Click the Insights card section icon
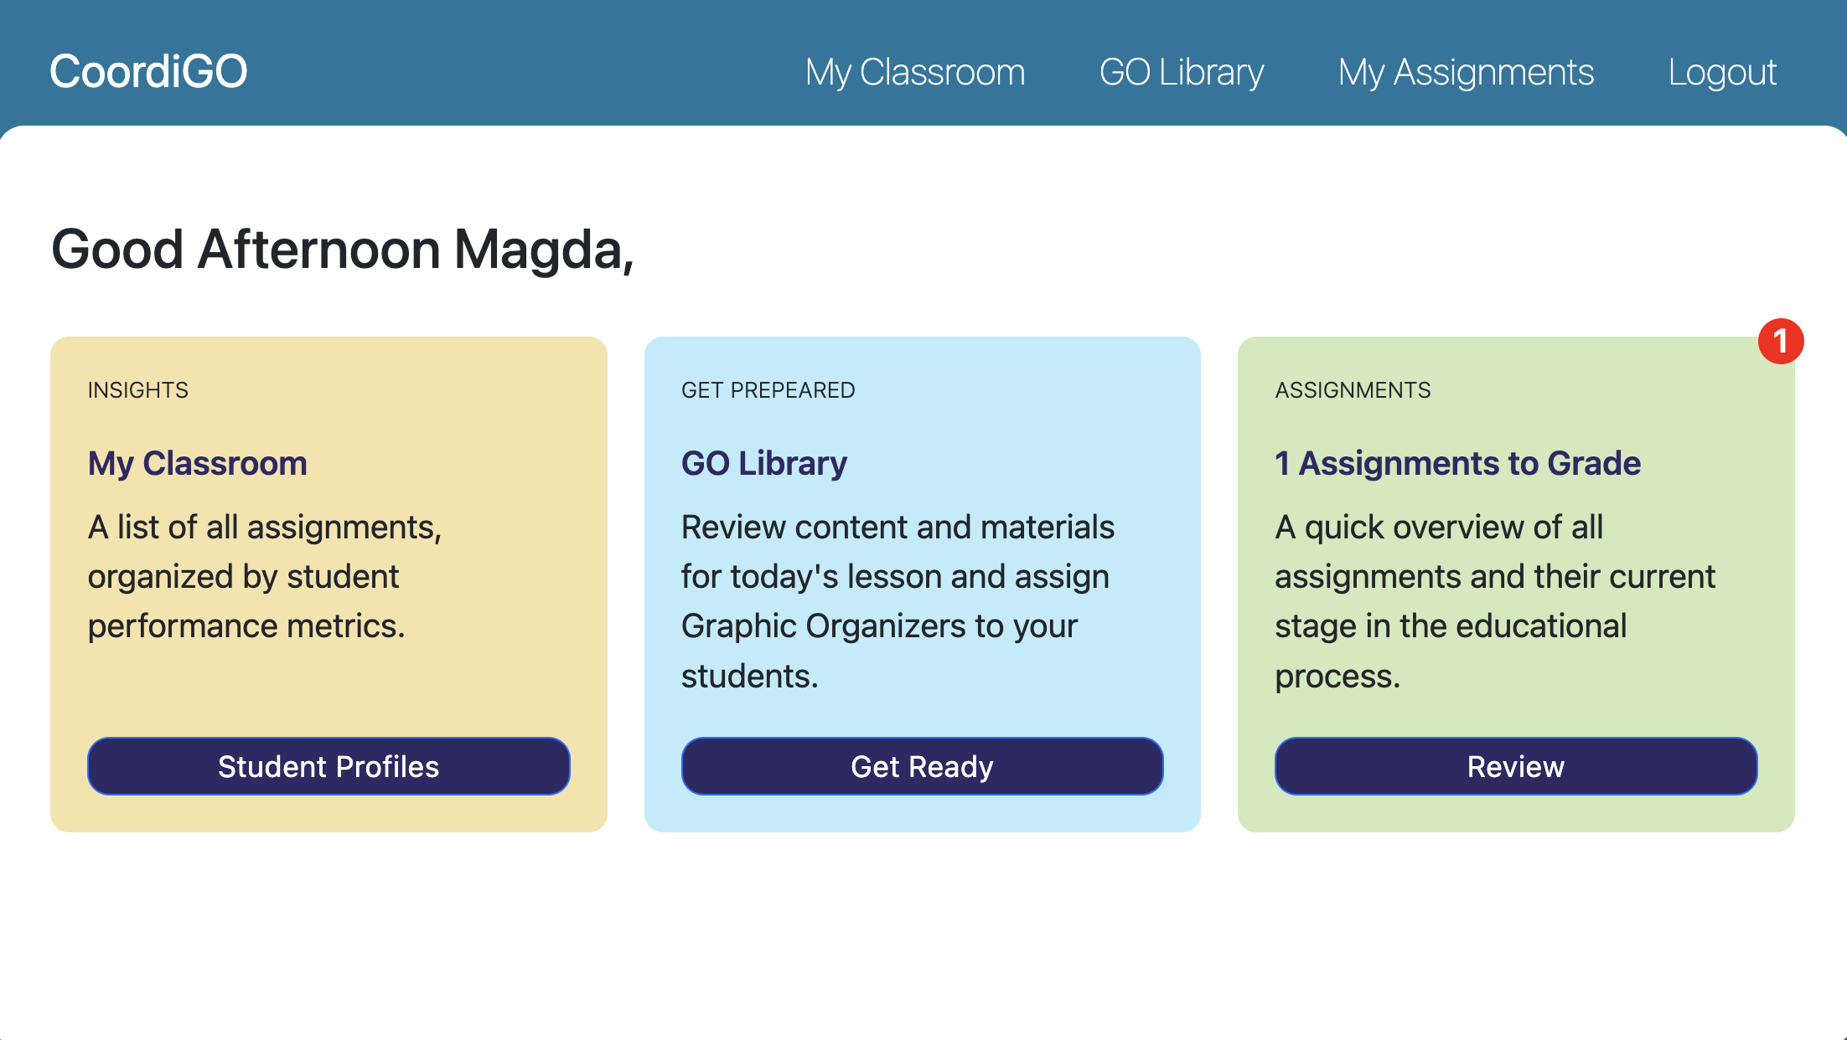The image size is (1847, 1040). click(x=137, y=388)
